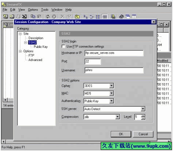Click the Disconnect toolbar icon
The width and height of the screenshot is (173, 151).
pyautogui.click(x=25, y=17)
